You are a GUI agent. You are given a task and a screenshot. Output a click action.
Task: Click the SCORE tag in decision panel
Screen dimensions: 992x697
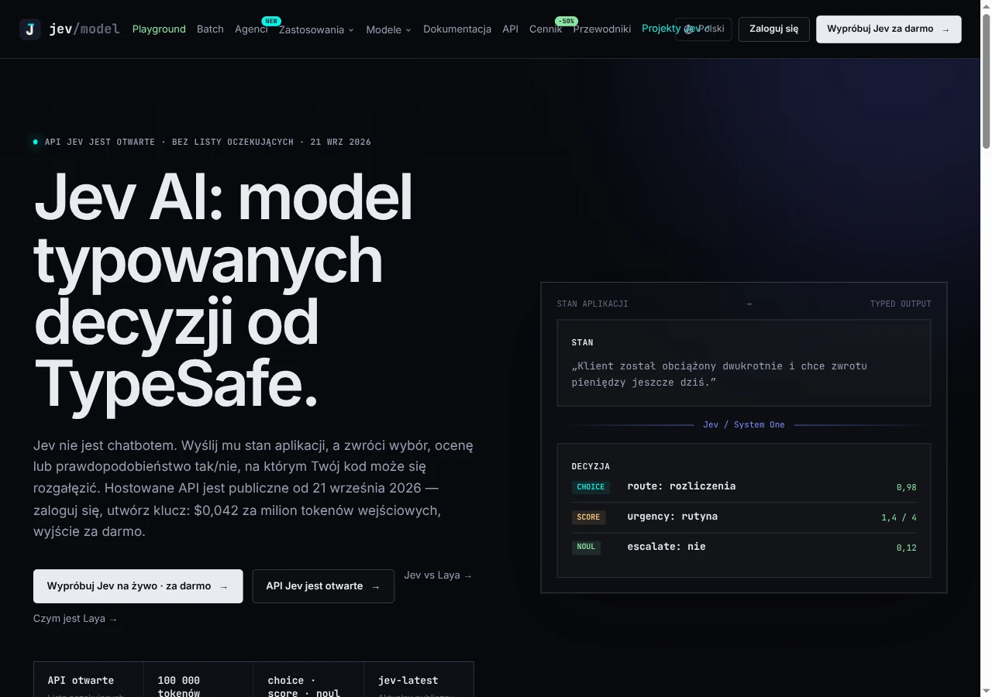(x=589, y=517)
